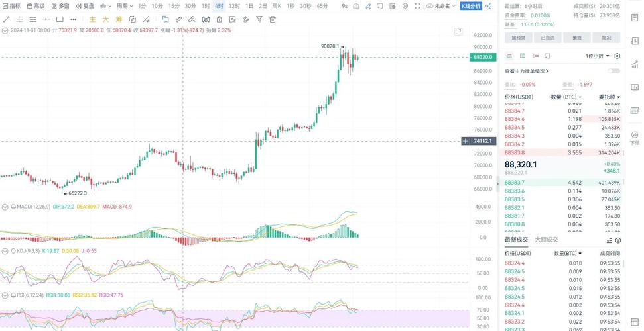Enter fullscreen chart mode
The image size is (644, 331).
[x=417, y=6]
